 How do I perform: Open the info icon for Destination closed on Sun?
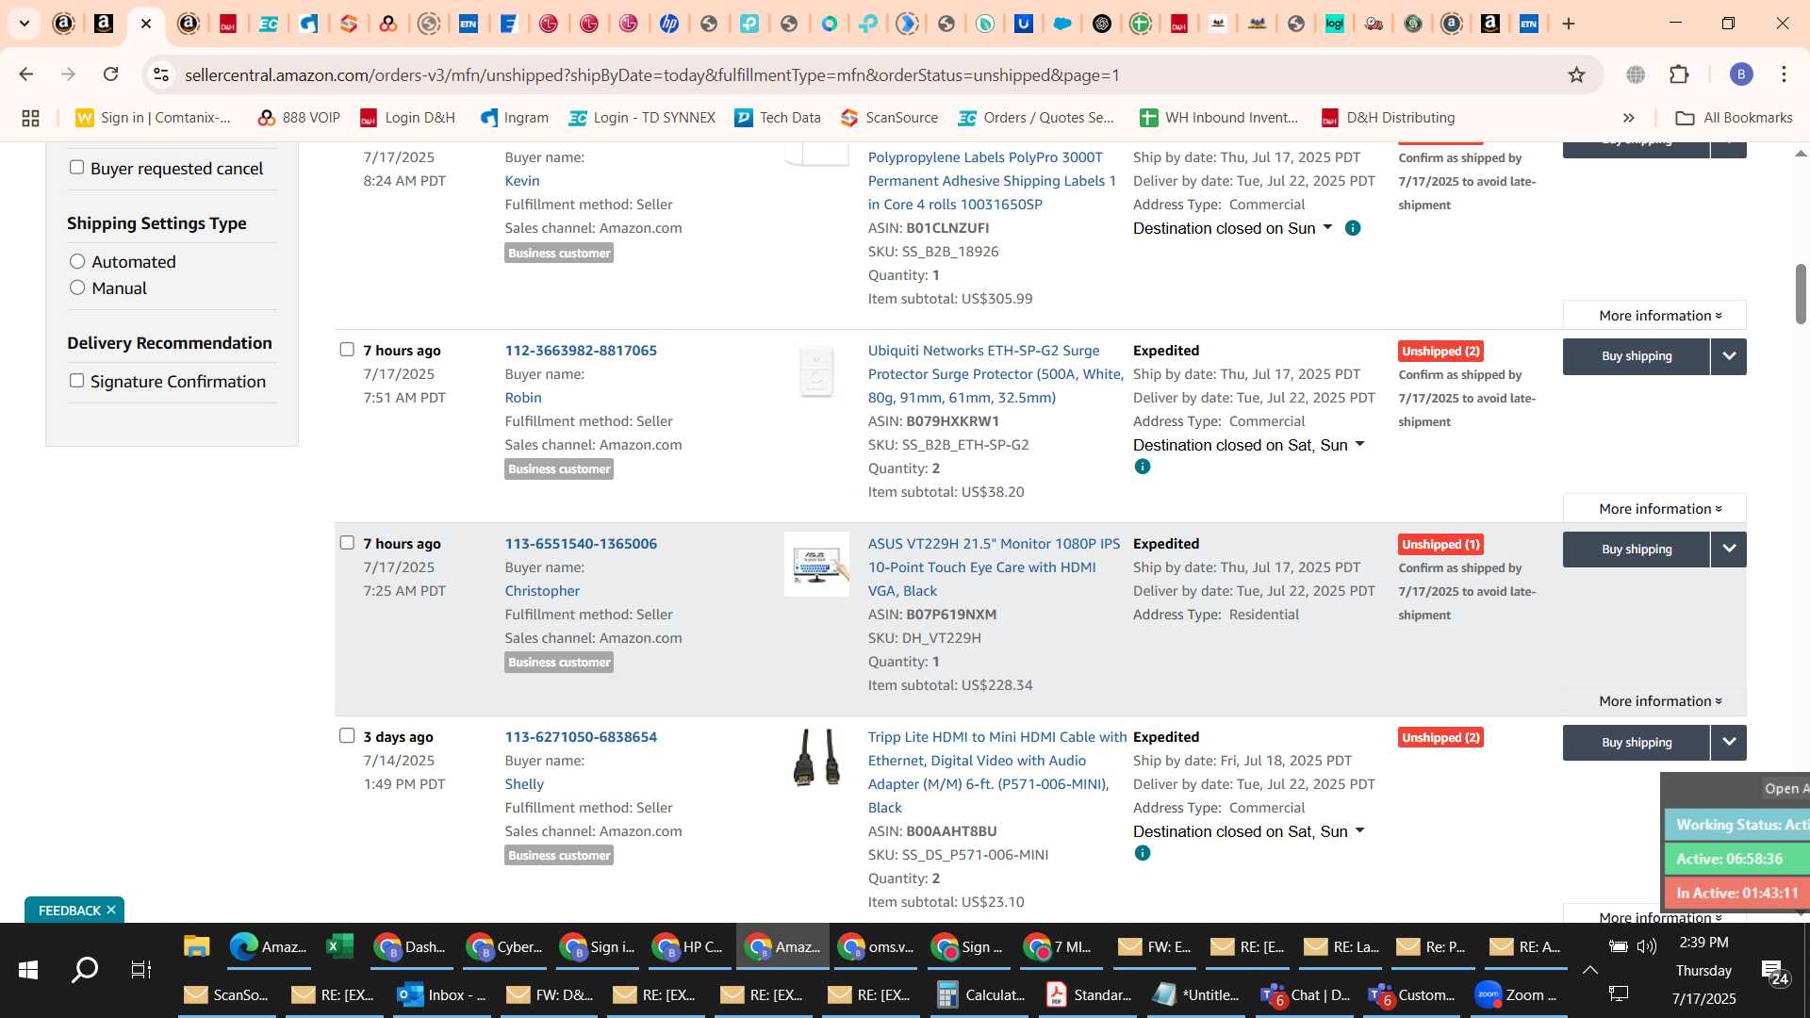tap(1353, 228)
